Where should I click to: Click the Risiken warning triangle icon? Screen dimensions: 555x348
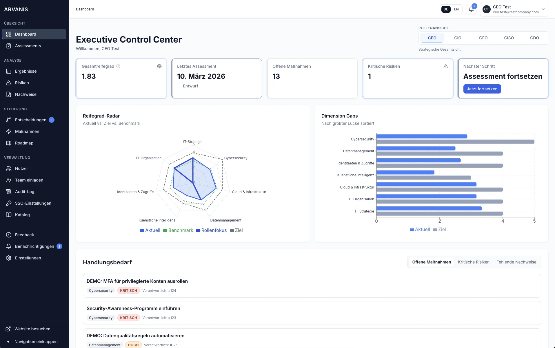tap(9, 83)
